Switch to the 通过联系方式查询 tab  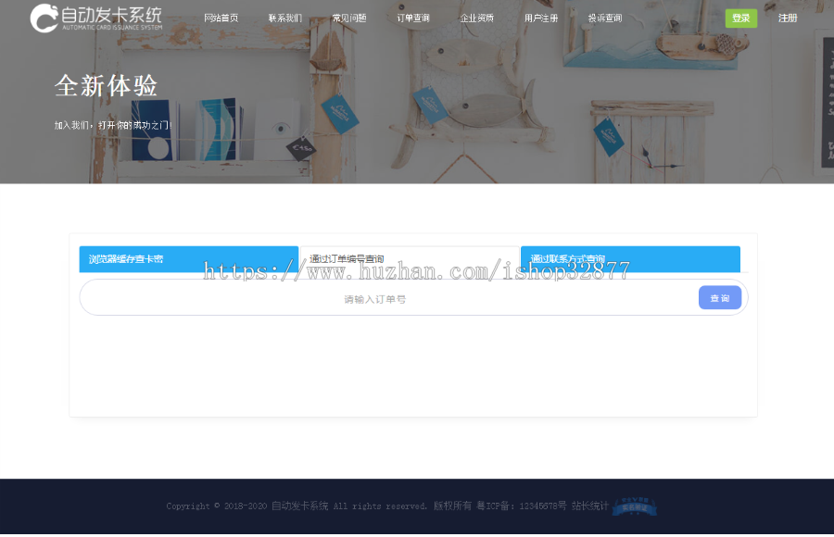[630, 259]
